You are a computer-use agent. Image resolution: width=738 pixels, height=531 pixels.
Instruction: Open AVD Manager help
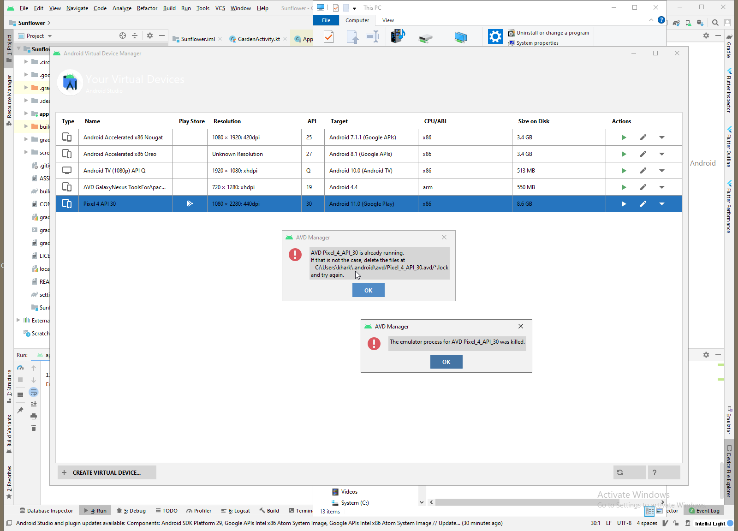pyautogui.click(x=664, y=472)
